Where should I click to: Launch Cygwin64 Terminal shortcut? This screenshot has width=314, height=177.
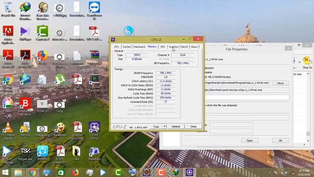tap(94, 83)
